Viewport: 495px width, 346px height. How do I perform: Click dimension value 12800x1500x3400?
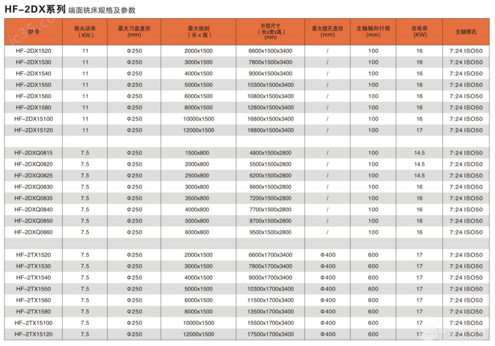click(270, 108)
